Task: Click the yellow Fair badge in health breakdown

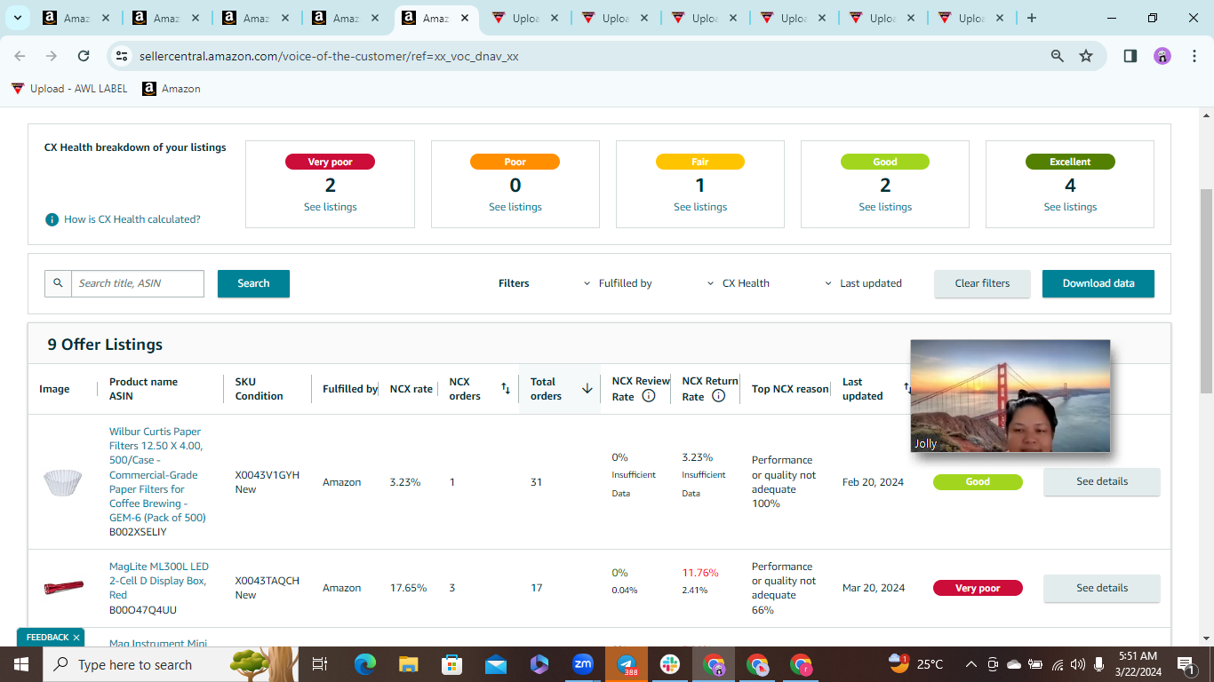Action: [x=700, y=162]
